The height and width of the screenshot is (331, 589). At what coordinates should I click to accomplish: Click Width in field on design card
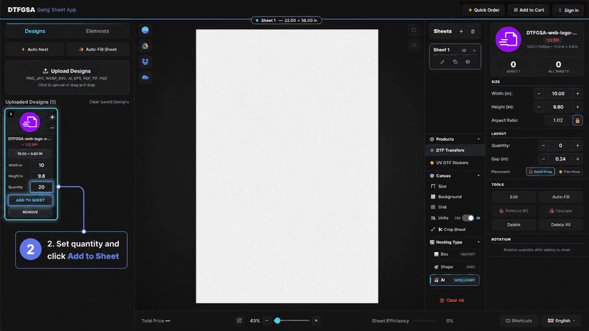pyautogui.click(x=41, y=165)
